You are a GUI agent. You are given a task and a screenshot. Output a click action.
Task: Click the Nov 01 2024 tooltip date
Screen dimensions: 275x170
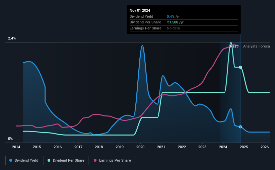[140, 10]
